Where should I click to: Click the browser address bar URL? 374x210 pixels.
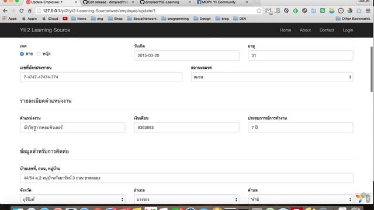99,10
